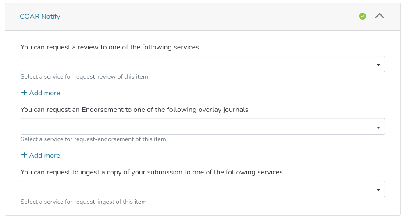Click 'Add more' text under request-review
This screenshot has height=219, width=403.
tap(45, 93)
